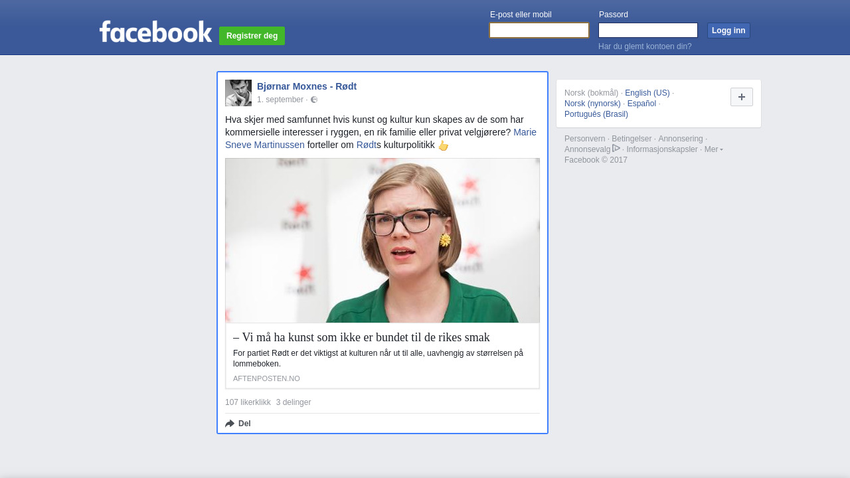Open the Personvern footer link
This screenshot has width=850, height=478.
(584, 139)
